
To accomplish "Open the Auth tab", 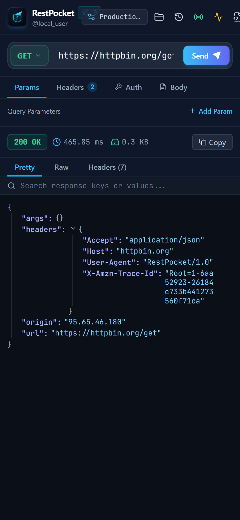I will click(x=128, y=87).
